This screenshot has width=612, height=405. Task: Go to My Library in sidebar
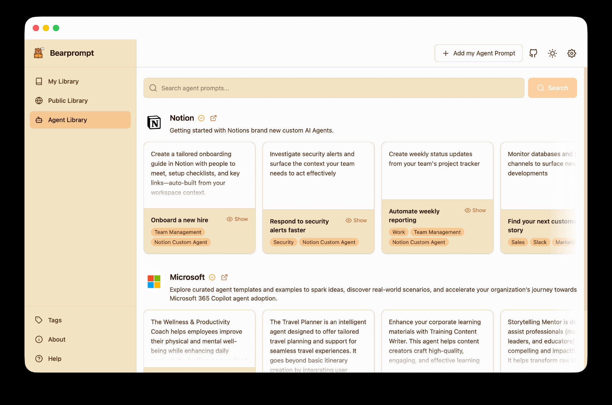[x=63, y=81]
